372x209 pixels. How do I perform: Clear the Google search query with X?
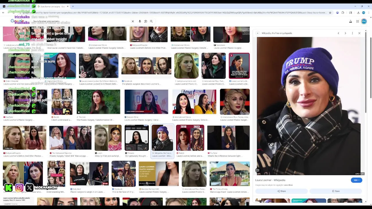click(x=133, y=21)
